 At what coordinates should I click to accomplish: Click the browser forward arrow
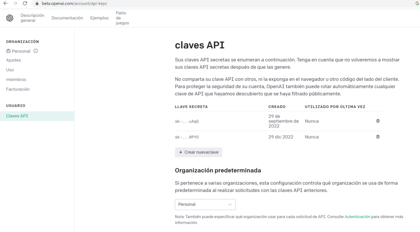tap(15, 3)
